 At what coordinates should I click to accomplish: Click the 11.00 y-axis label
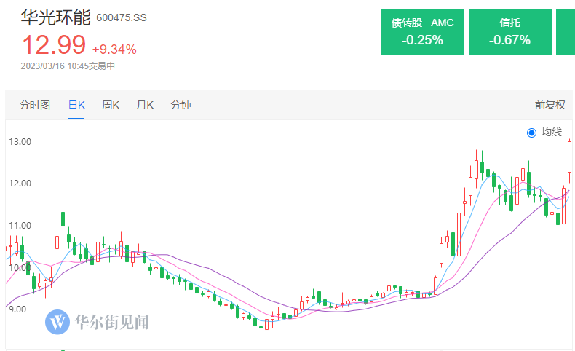[20, 226]
